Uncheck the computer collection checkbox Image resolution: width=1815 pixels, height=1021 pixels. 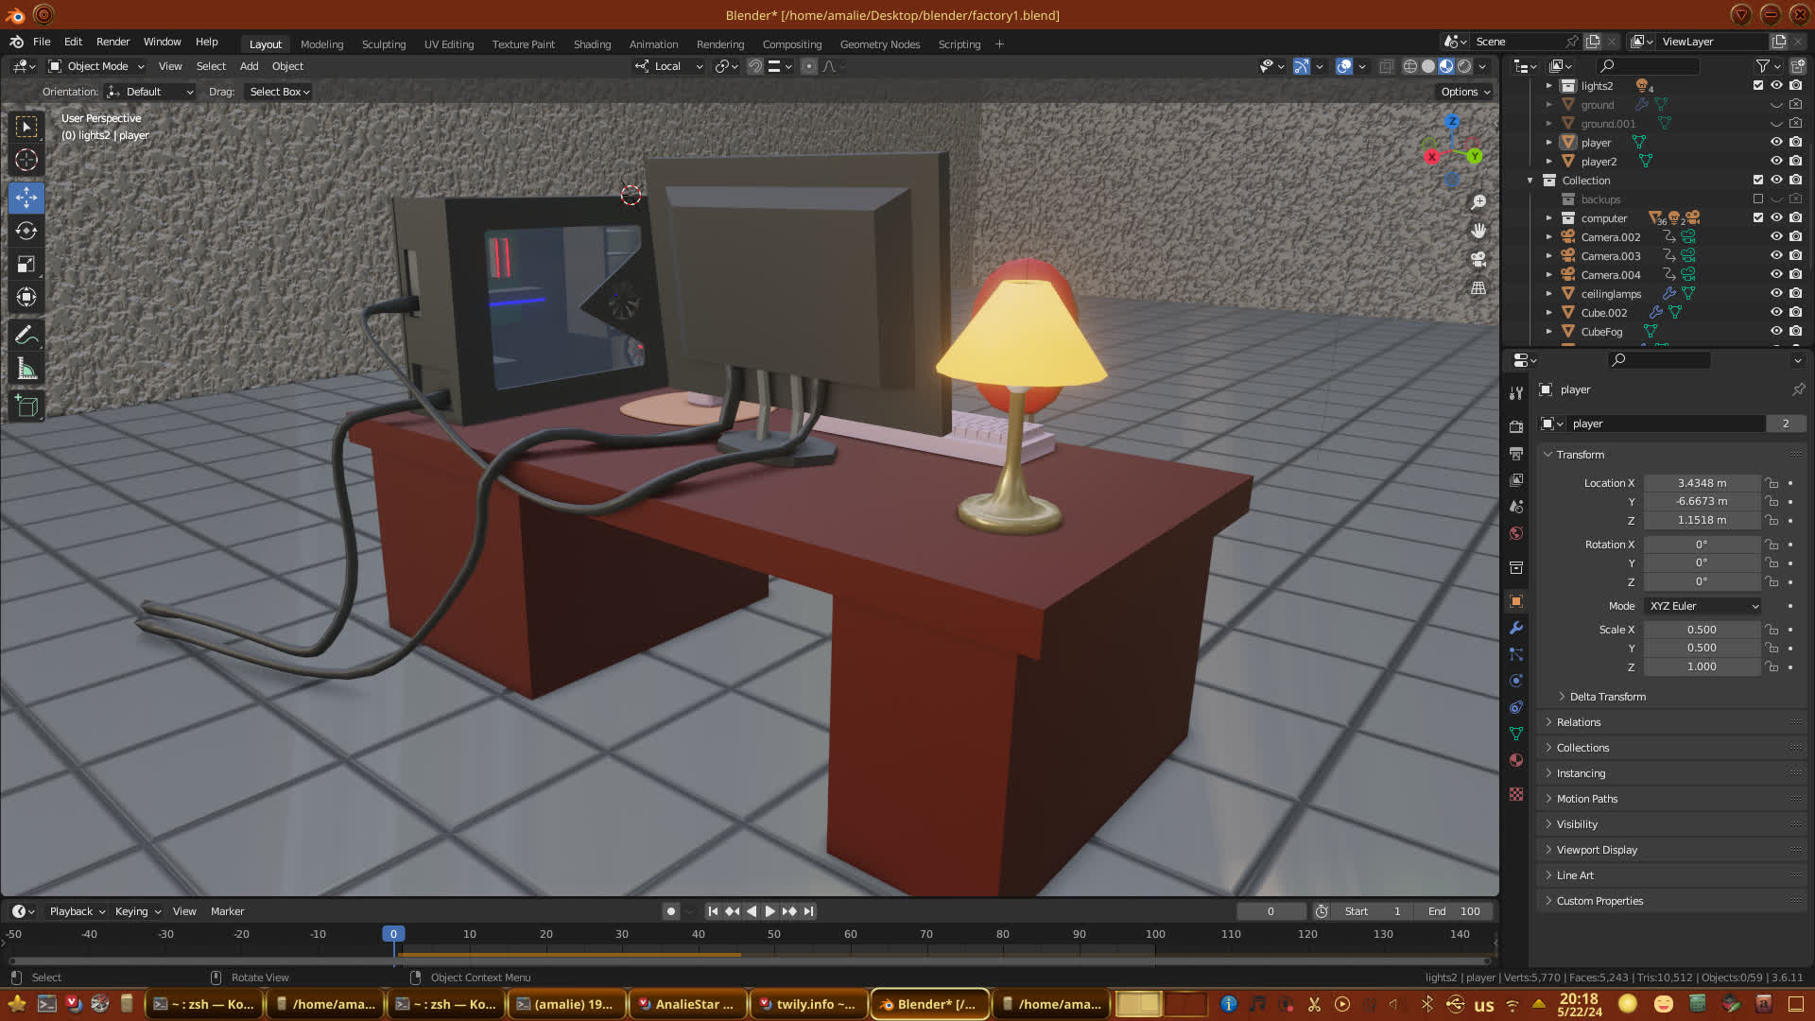pos(1758,218)
